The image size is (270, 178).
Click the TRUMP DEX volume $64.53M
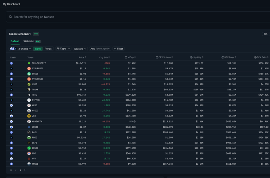(168, 90)
